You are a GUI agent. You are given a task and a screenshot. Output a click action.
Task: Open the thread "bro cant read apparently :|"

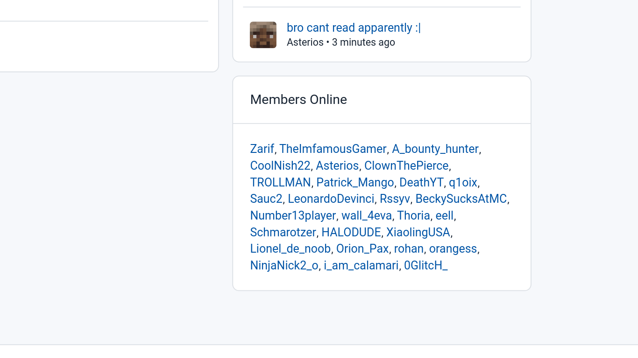(354, 28)
